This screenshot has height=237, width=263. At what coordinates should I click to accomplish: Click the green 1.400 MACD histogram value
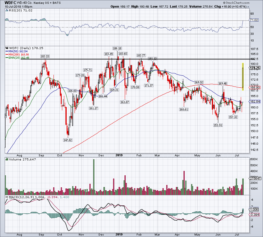(64, 197)
